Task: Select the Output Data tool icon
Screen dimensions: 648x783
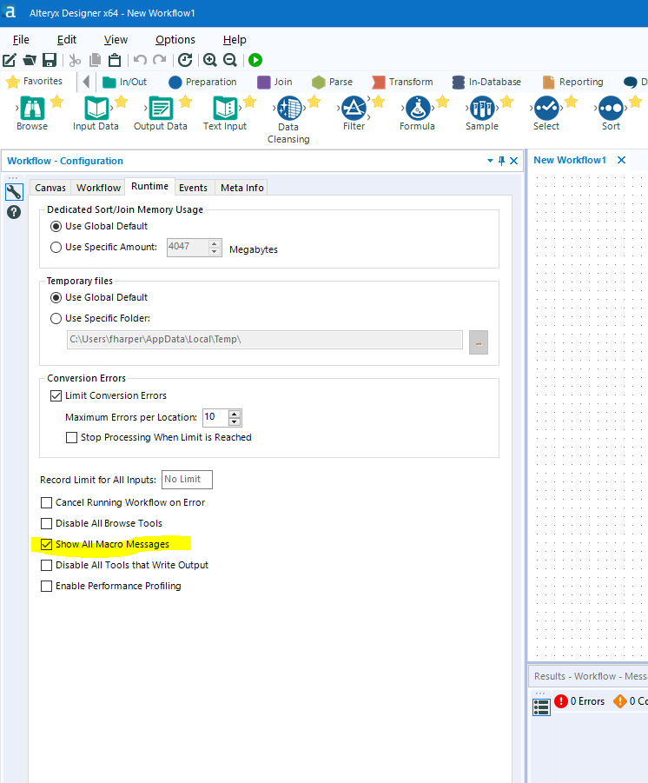Action: [x=161, y=108]
